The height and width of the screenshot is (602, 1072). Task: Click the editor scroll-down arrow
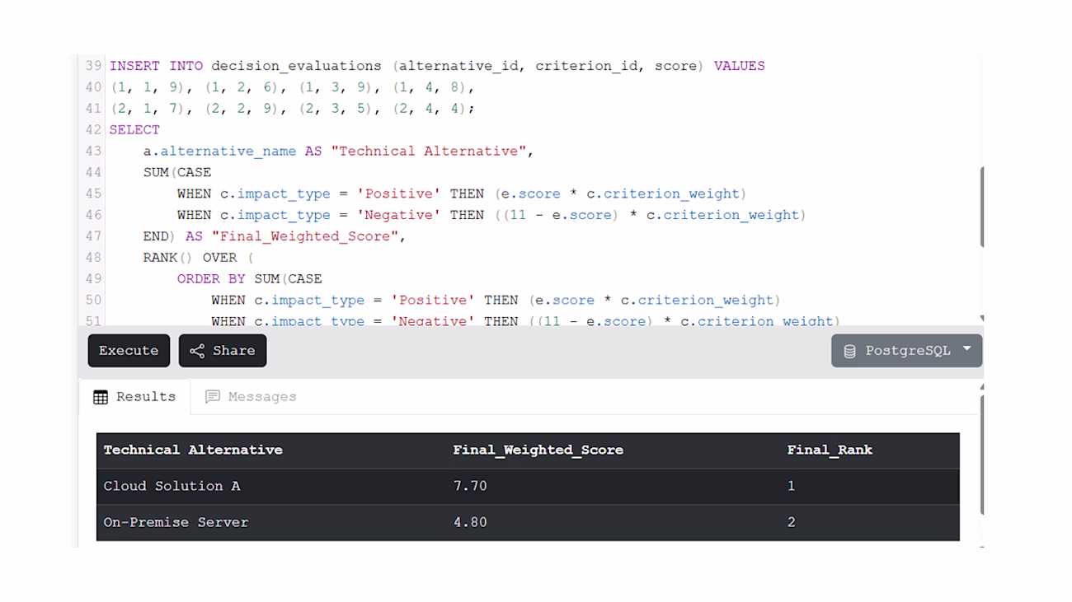pos(981,319)
